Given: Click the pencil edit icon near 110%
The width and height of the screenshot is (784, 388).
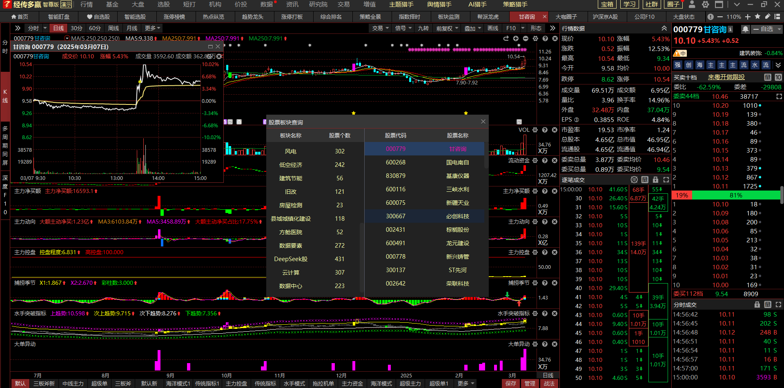Looking at the screenshot, I should (767, 17).
